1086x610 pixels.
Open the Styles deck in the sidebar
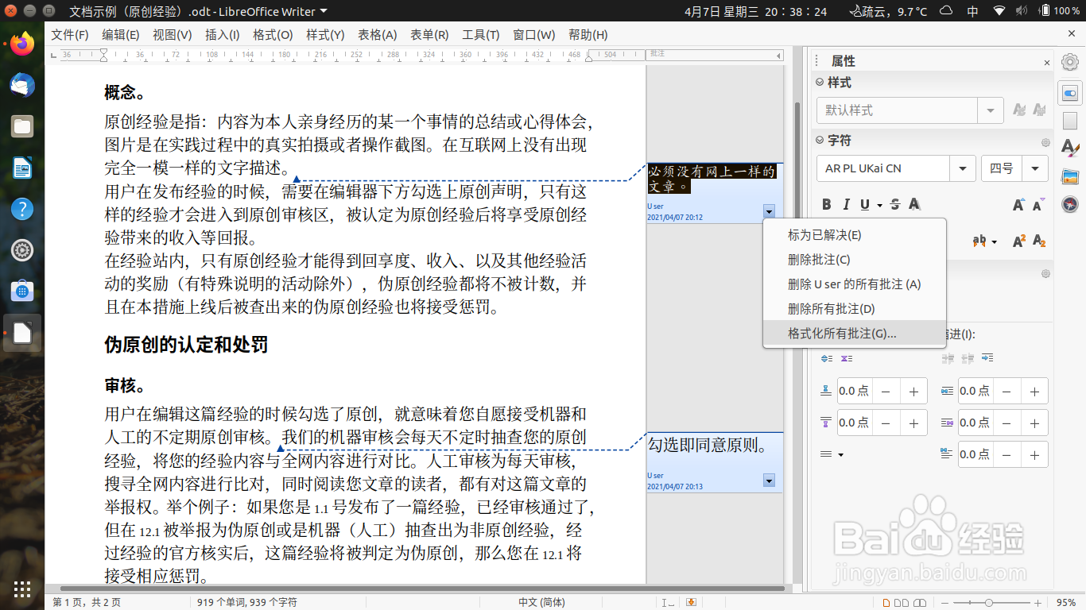1069,148
